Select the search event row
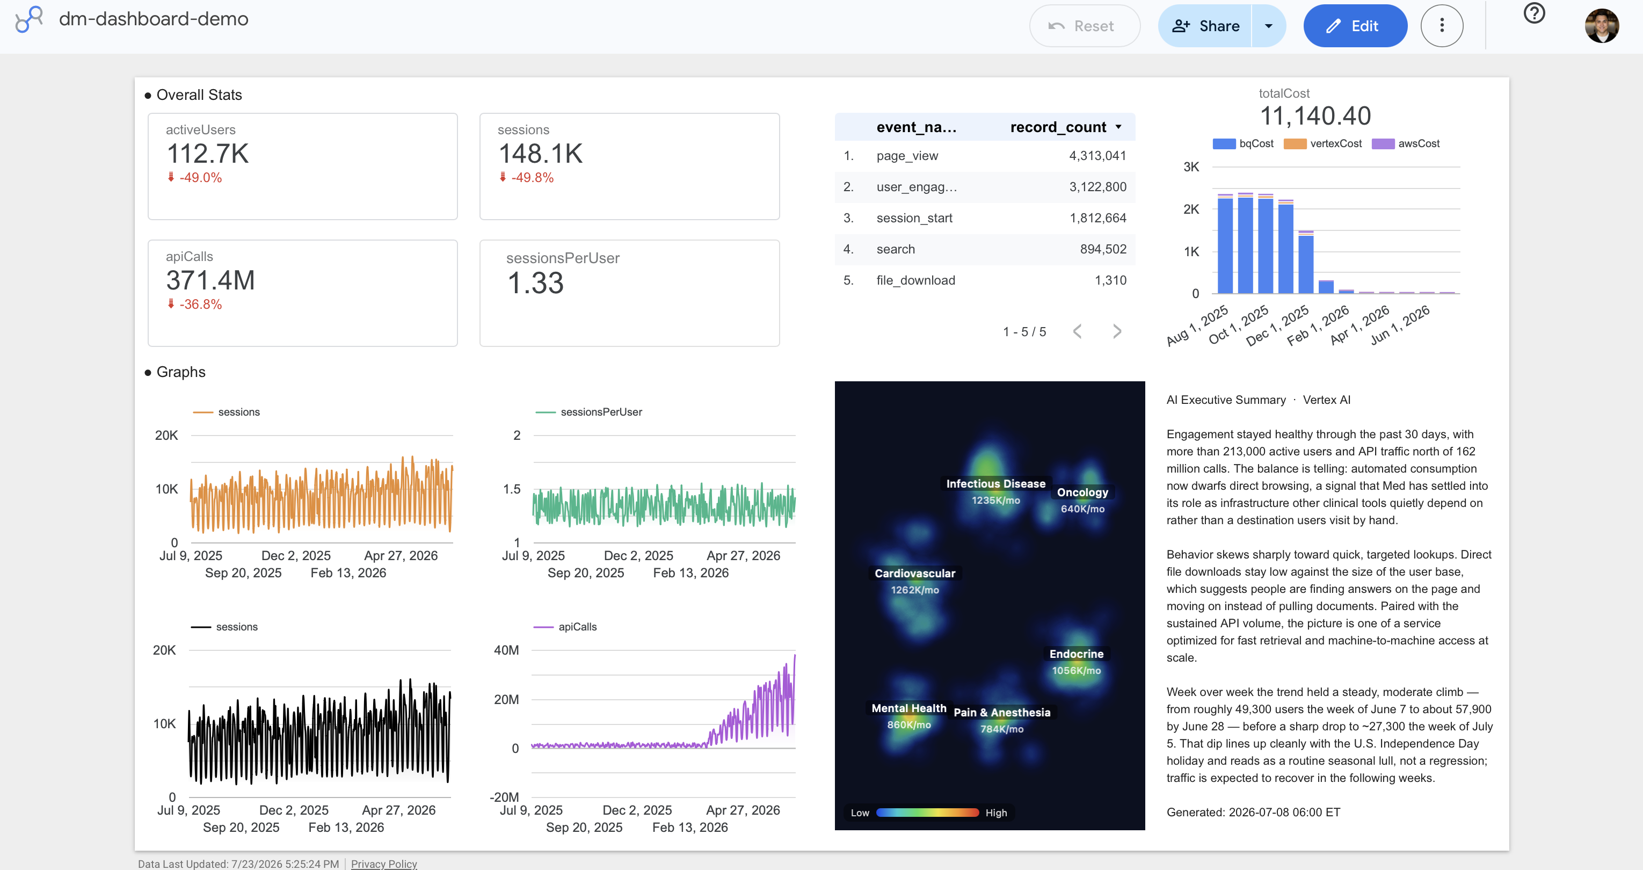 pos(985,249)
